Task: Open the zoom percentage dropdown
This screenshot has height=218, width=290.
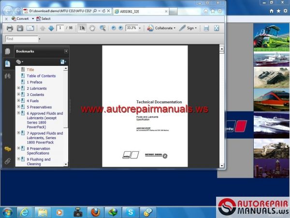Action: tap(140, 28)
